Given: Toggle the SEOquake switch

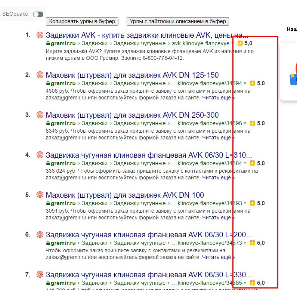Looking at the screenshot, I should [38, 15].
